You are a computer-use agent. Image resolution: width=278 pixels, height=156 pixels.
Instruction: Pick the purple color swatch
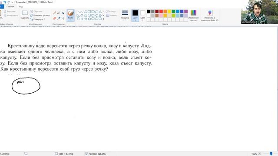tap(186, 12)
